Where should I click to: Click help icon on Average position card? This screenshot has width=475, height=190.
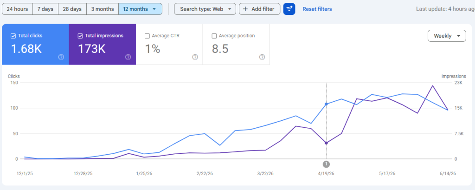(263, 57)
